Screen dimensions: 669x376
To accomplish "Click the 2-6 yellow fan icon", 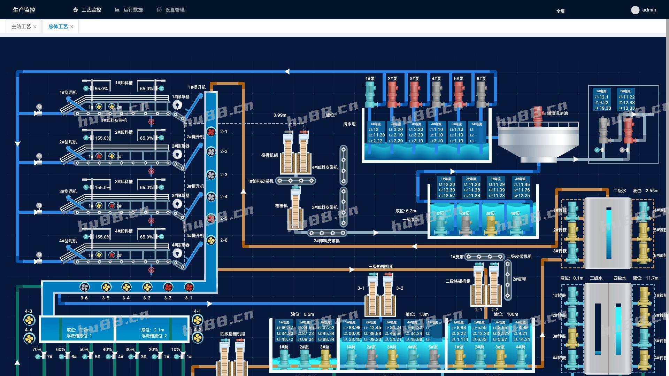I will click(x=211, y=240).
